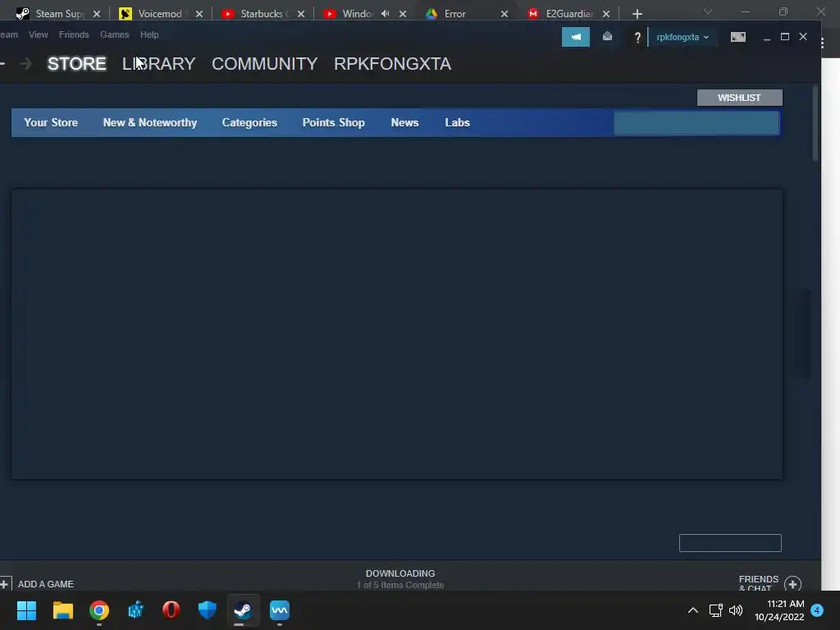Close the Starbucks YouTube tab
The image size is (840, 630).
pyautogui.click(x=301, y=14)
